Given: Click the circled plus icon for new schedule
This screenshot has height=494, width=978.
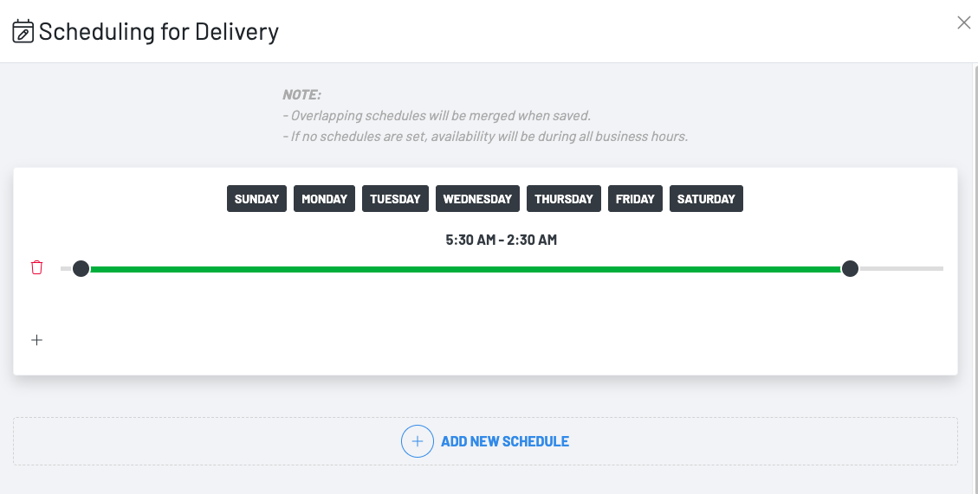Looking at the screenshot, I should pos(417,441).
